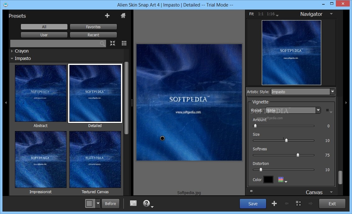Viewport: 352px width, 214px height.
Task: Click the Canvas panel title
Action: point(314,192)
